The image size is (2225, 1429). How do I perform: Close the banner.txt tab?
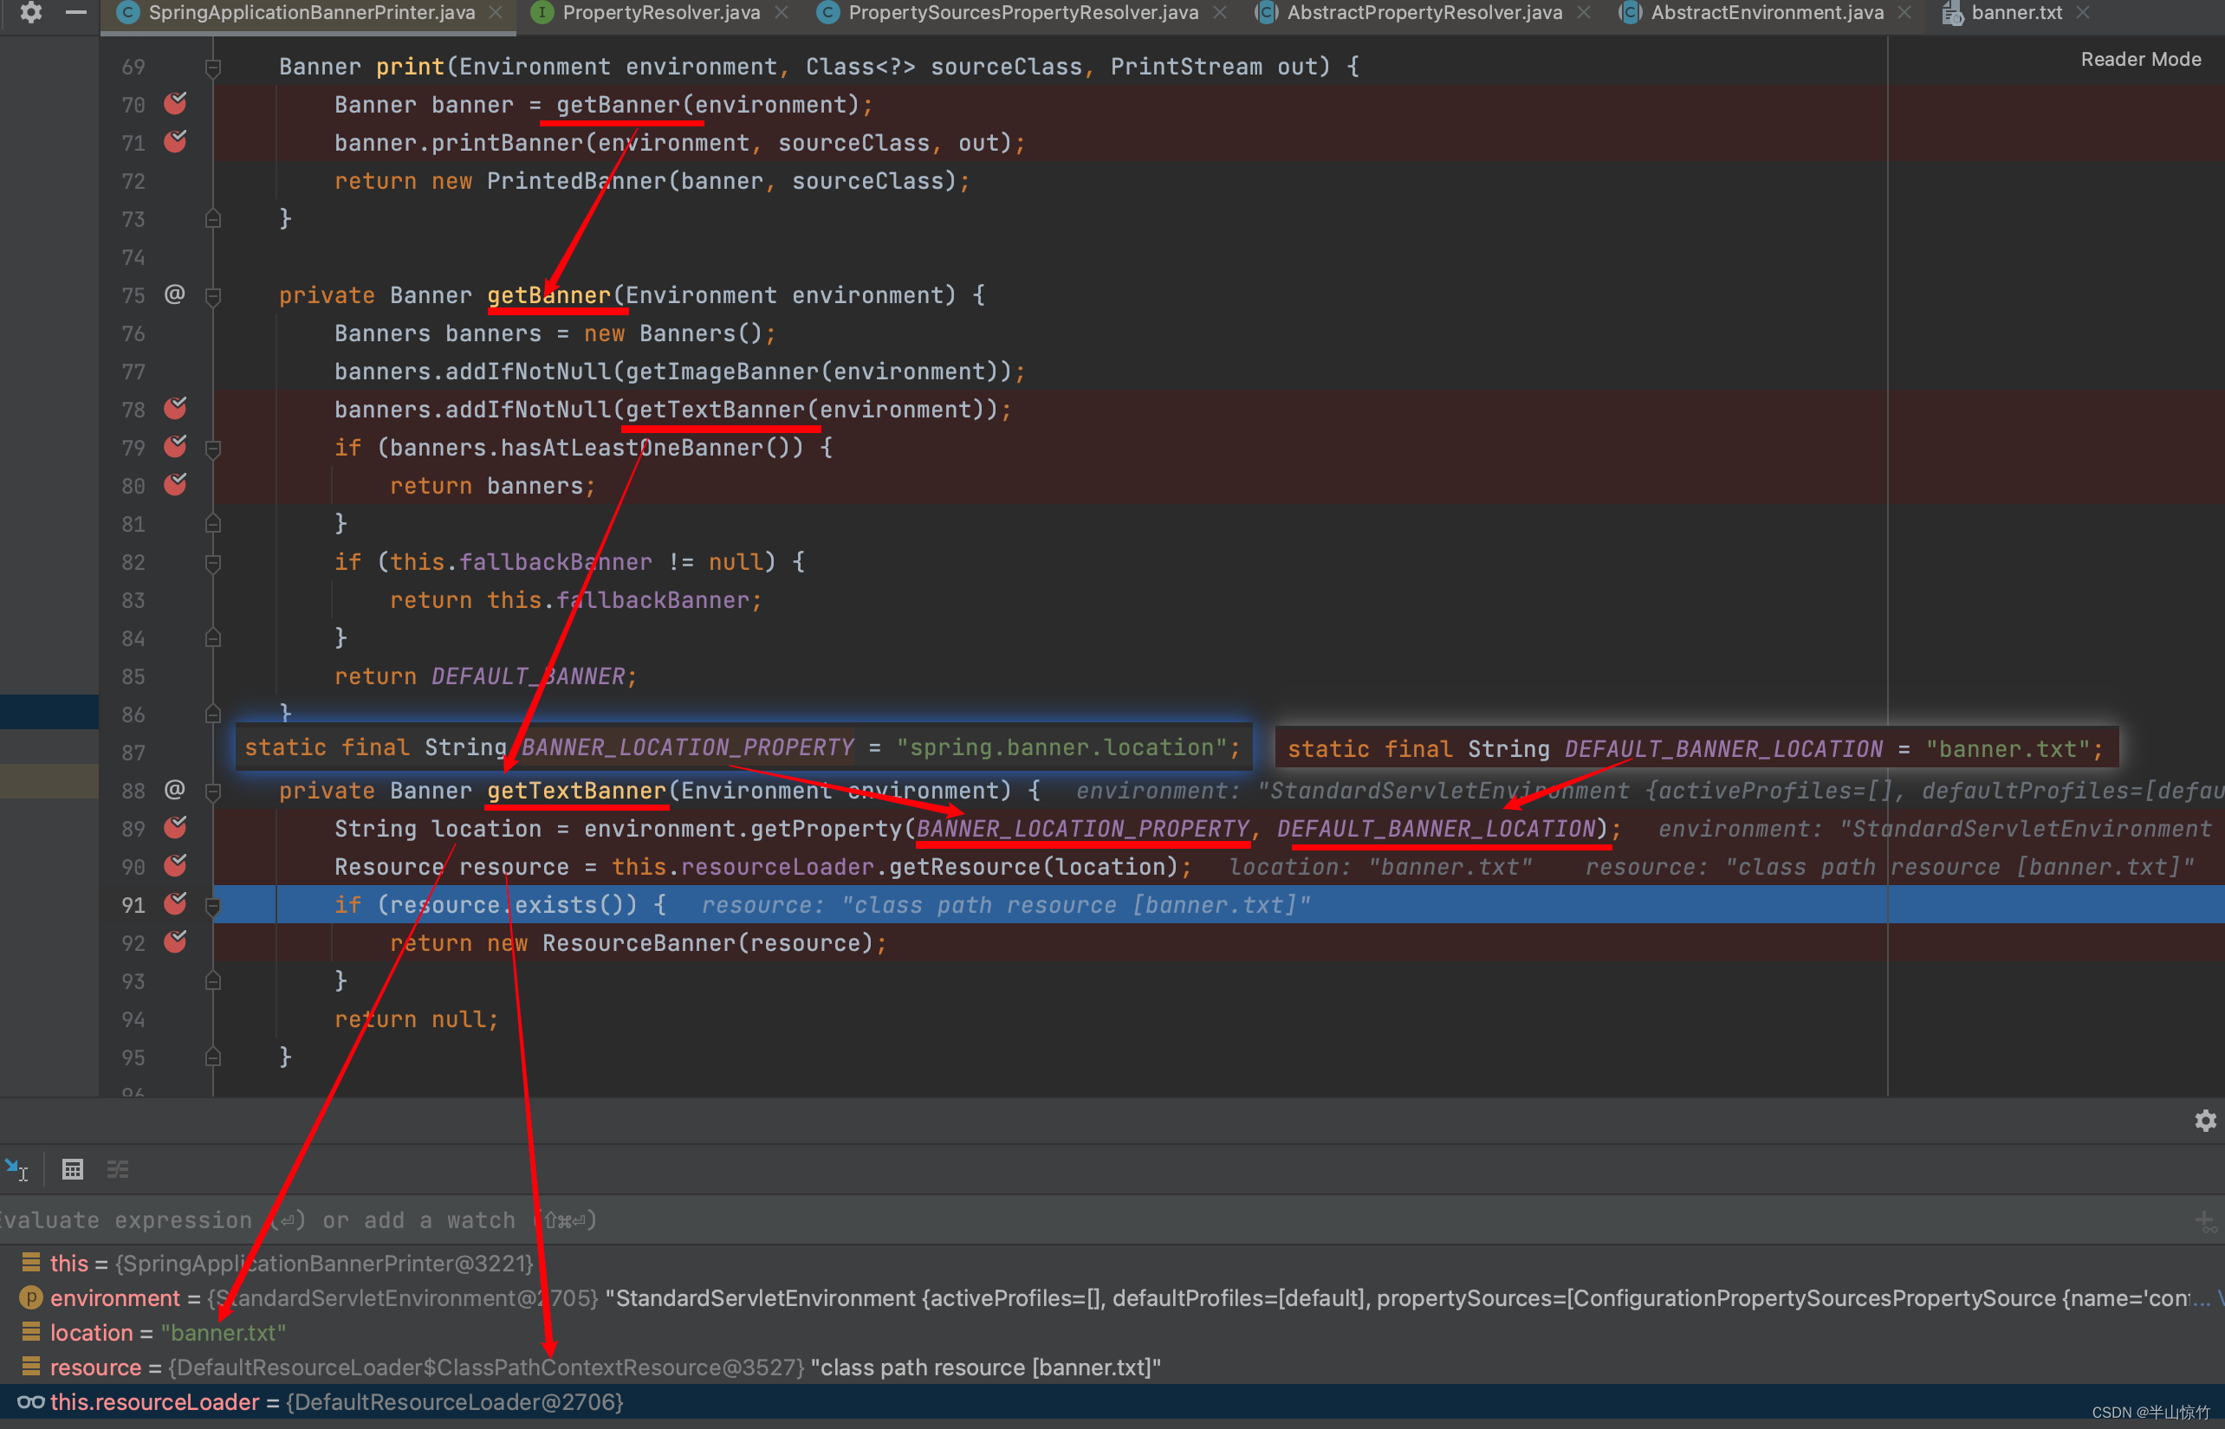click(2083, 13)
